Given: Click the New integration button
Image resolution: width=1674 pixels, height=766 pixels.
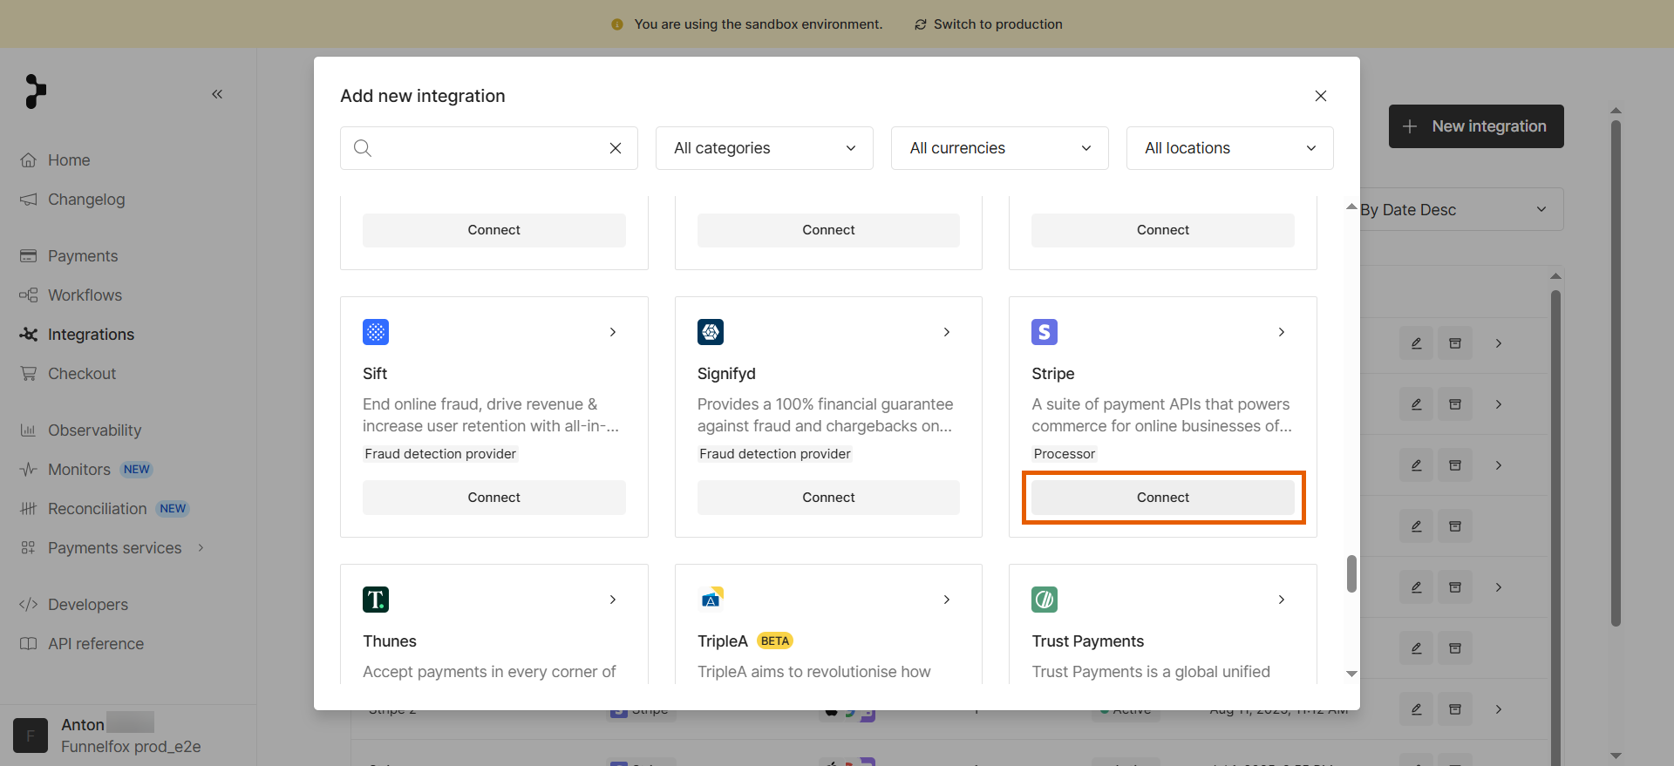Looking at the screenshot, I should [1476, 126].
